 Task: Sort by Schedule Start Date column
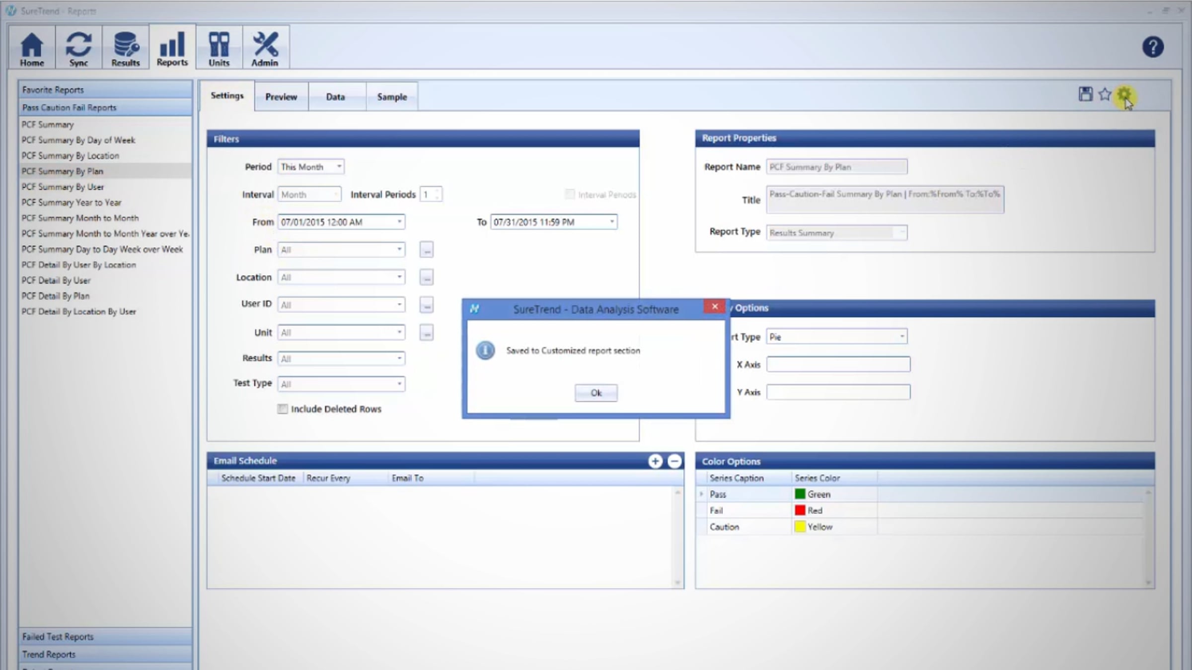[x=258, y=478]
